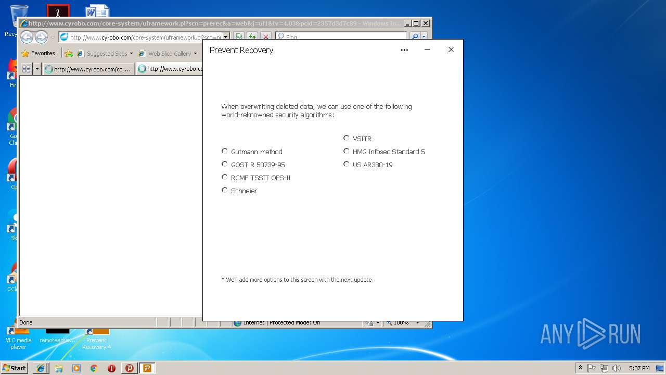The height and width of the screenshot is (375, 666).
Task: Open Windows Media Player taskbar icon
Action: point(76,368)
